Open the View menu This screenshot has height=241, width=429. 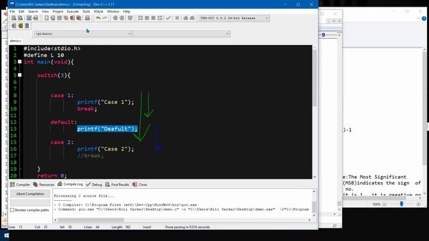point(45,11)
